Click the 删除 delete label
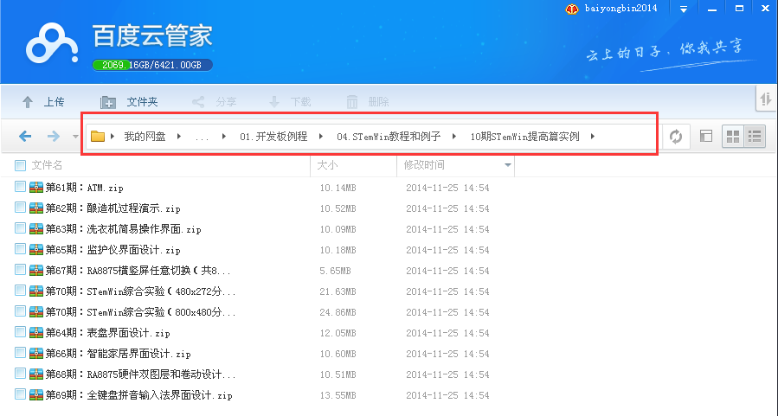Viewport: 778px width, 416px height. point(378,102)
